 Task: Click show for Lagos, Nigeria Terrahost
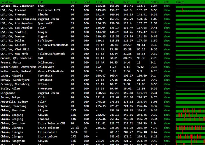coord(167,76)
